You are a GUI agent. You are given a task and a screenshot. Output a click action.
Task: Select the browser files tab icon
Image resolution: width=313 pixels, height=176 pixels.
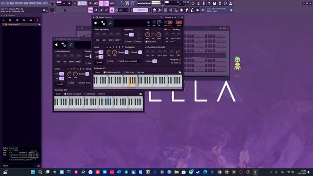coord(10,20)
